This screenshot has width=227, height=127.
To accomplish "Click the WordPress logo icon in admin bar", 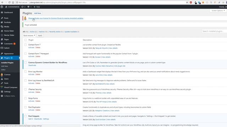I will tap(2, 7).
